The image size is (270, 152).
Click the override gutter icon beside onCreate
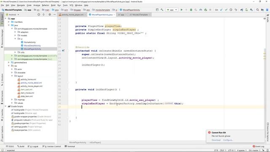coord(63,51)
